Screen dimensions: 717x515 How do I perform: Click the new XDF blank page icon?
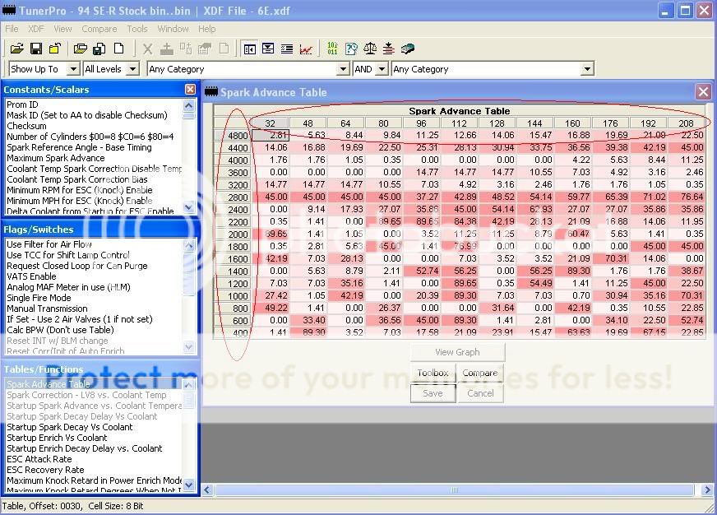point(118,49)
